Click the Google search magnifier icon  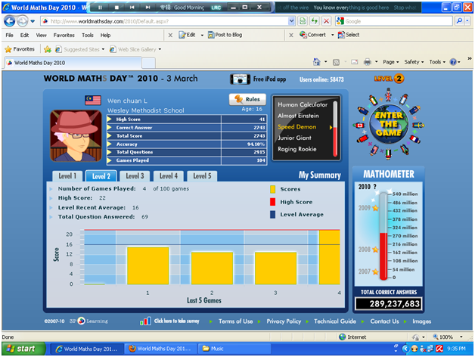(459, 21)
